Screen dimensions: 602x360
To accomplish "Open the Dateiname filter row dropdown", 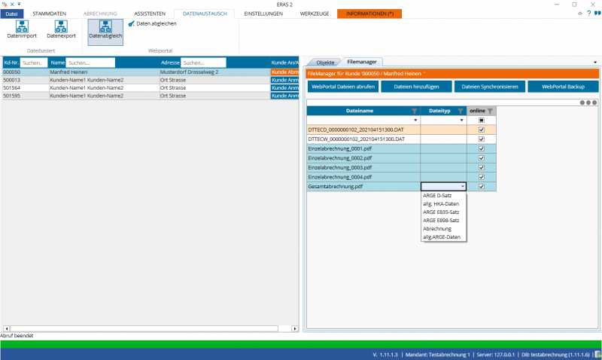I will pyautogui.click(x=415, y=121).
